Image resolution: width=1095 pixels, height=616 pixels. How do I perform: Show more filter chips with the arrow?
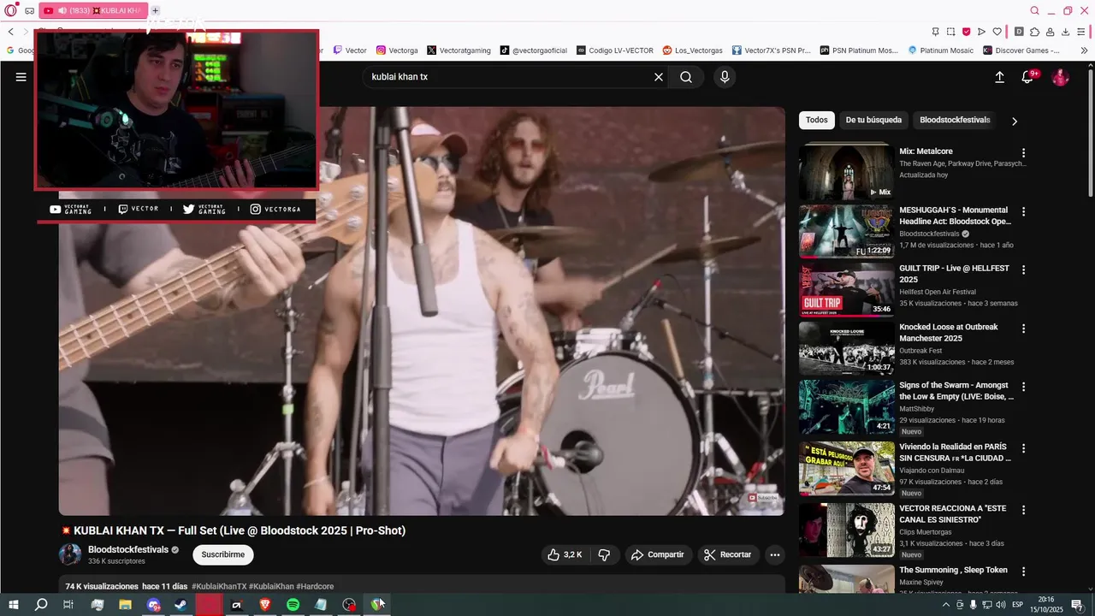(x=1015, y=121)
